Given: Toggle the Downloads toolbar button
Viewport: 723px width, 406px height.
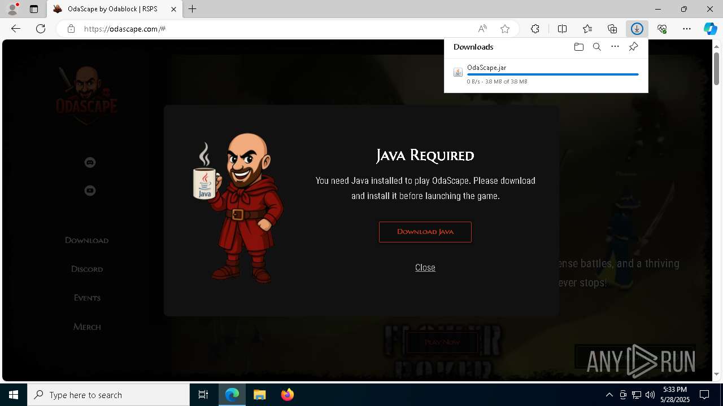Looking at the screenshot, I should 637,29.
